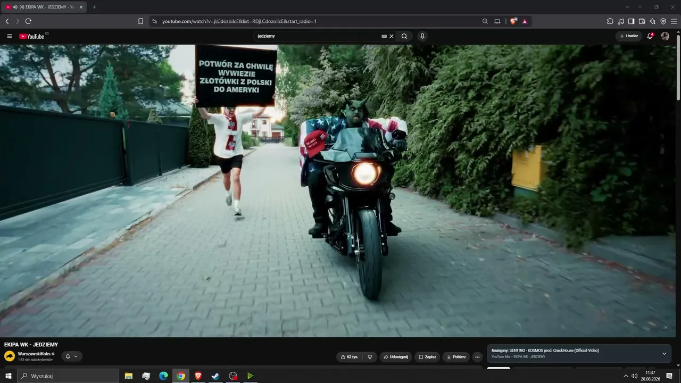This screenshot has height=383, width=681.
Task: View site information icon in address bar
Action: 155,21
